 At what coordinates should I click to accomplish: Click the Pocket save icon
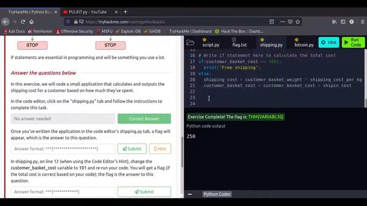click(x=290, y=22)
